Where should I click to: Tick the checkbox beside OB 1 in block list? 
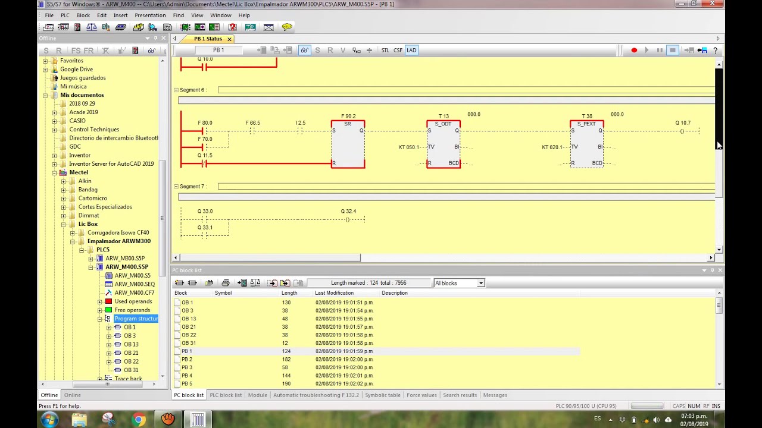tap(177, 303)
